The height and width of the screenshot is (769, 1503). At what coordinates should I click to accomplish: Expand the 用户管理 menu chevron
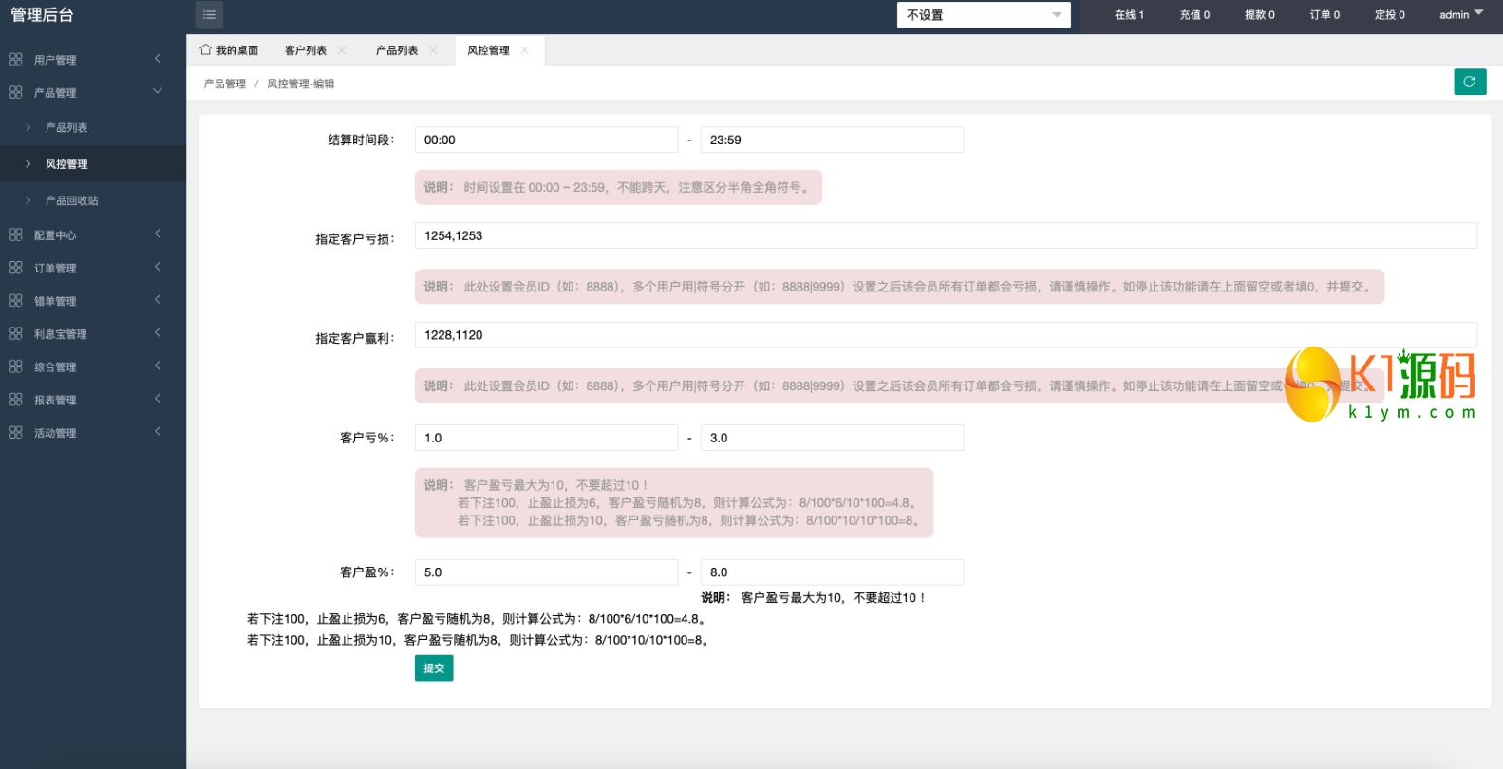click(x=158, y=59)
